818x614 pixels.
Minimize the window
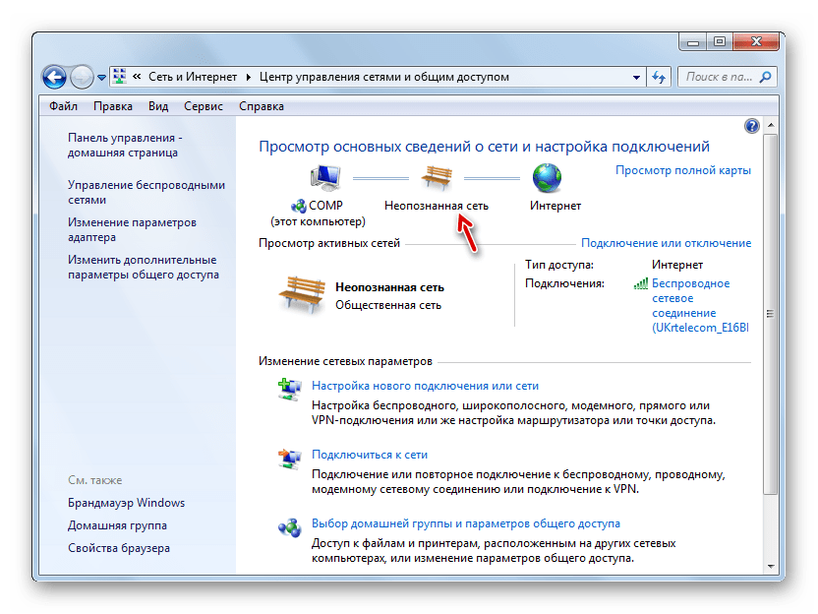[x=693, y=41]
